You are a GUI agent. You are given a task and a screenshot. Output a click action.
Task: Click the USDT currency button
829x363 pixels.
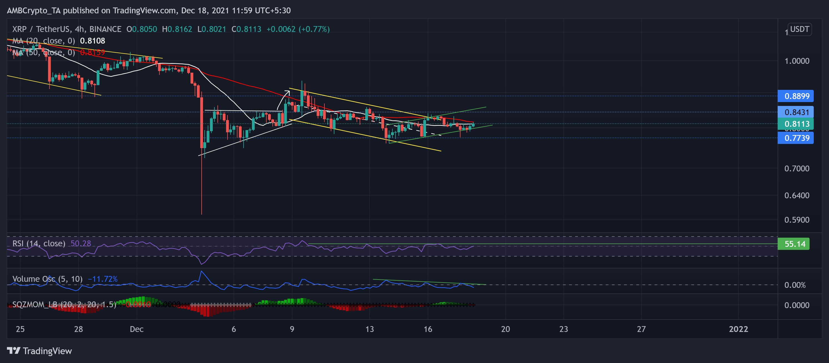coord(799,29)
